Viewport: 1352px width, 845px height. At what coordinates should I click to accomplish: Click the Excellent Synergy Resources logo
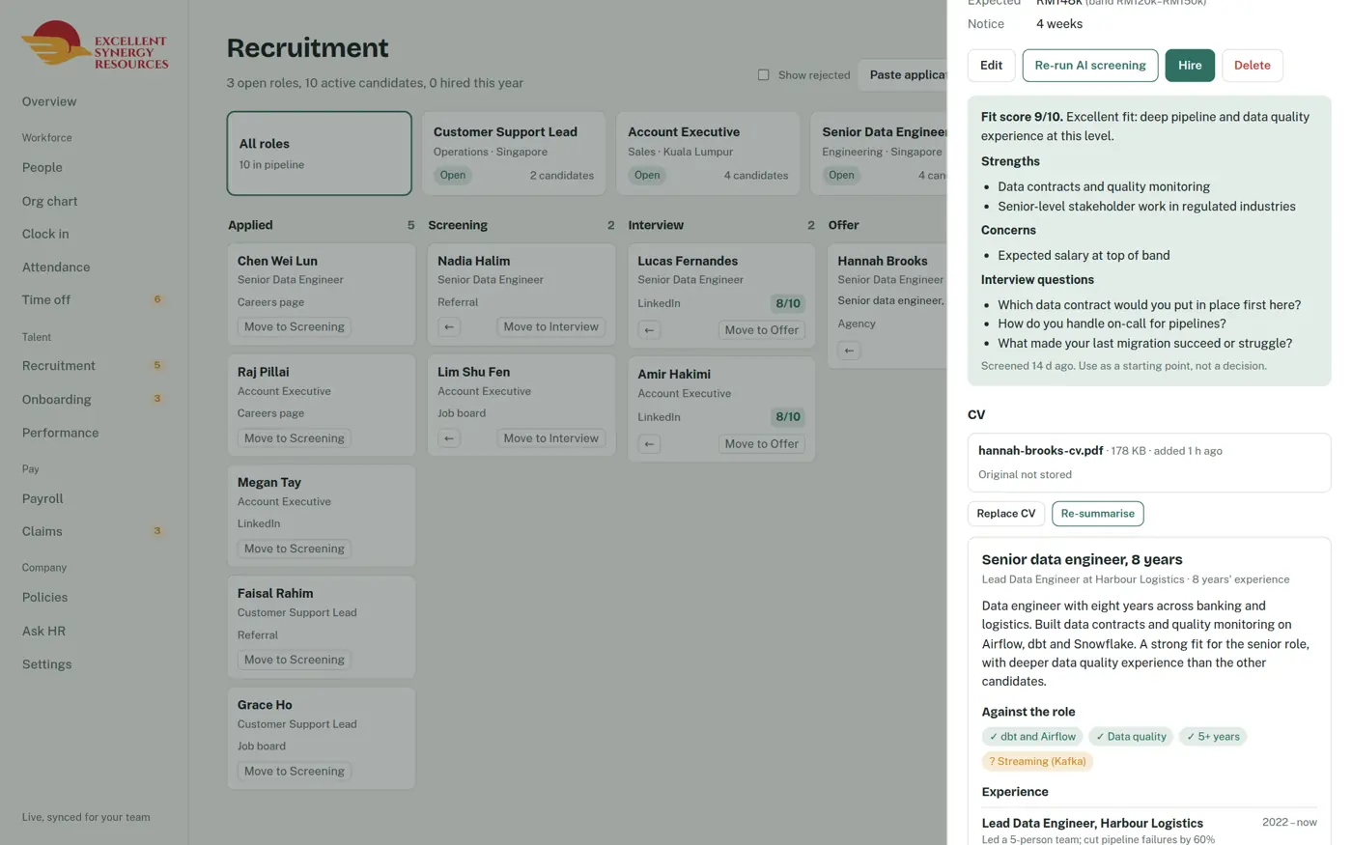click(95, 44)
